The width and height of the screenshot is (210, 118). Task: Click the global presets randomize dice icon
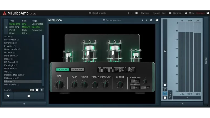[x=136, y=13]
